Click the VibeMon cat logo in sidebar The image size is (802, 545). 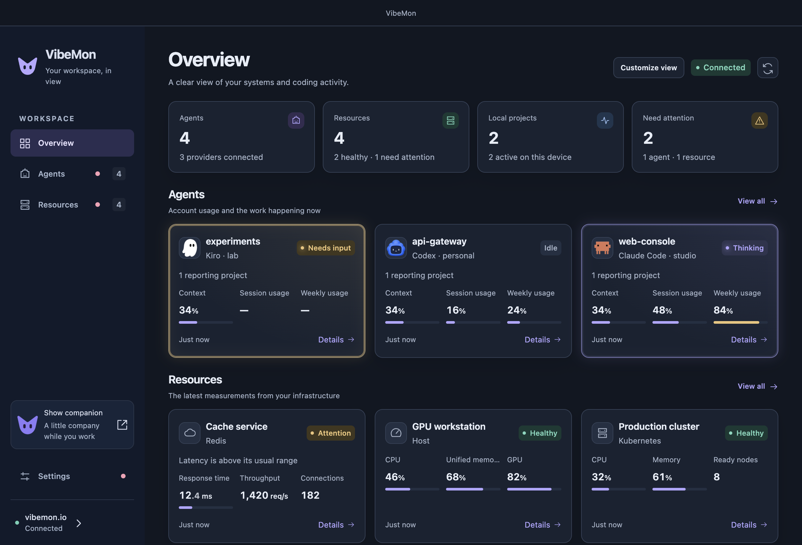(x=28, y=65)
